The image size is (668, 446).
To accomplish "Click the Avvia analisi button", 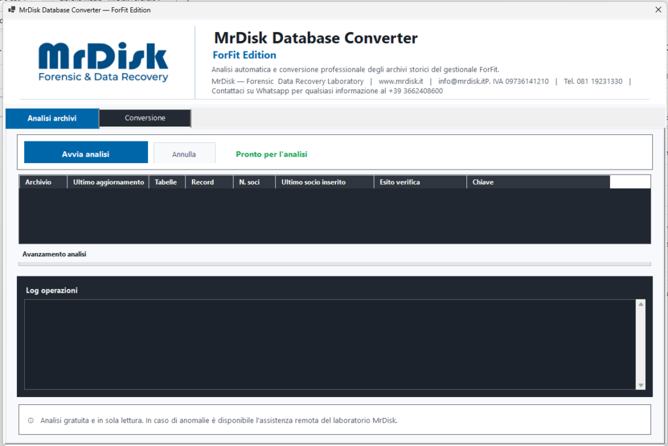I will [85, 152].
